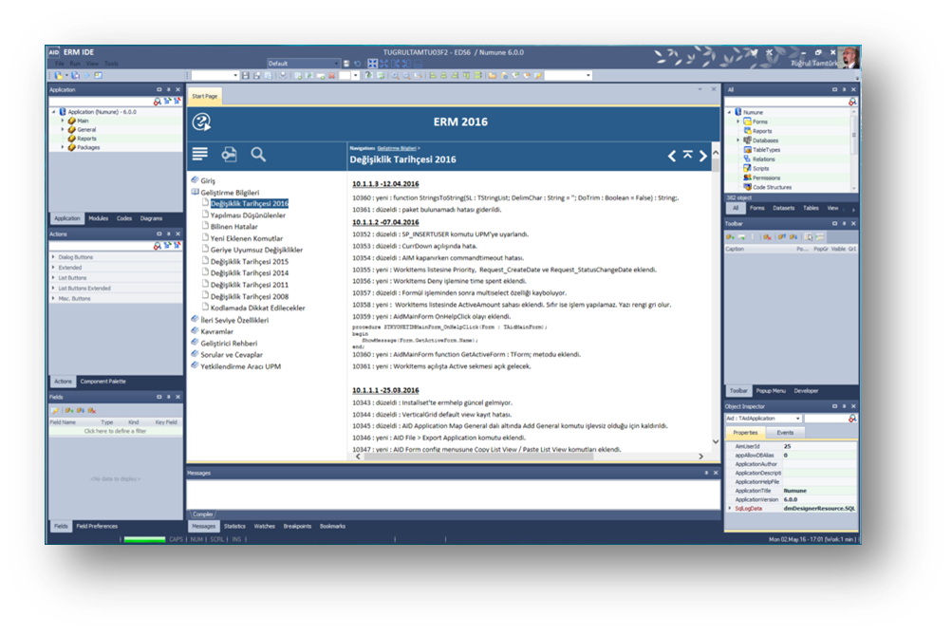The width and height of the screenshot is (952, 635).
Task: Expand the Main node in Application tree
Action: pyautogui.click(x=63, y=121)
